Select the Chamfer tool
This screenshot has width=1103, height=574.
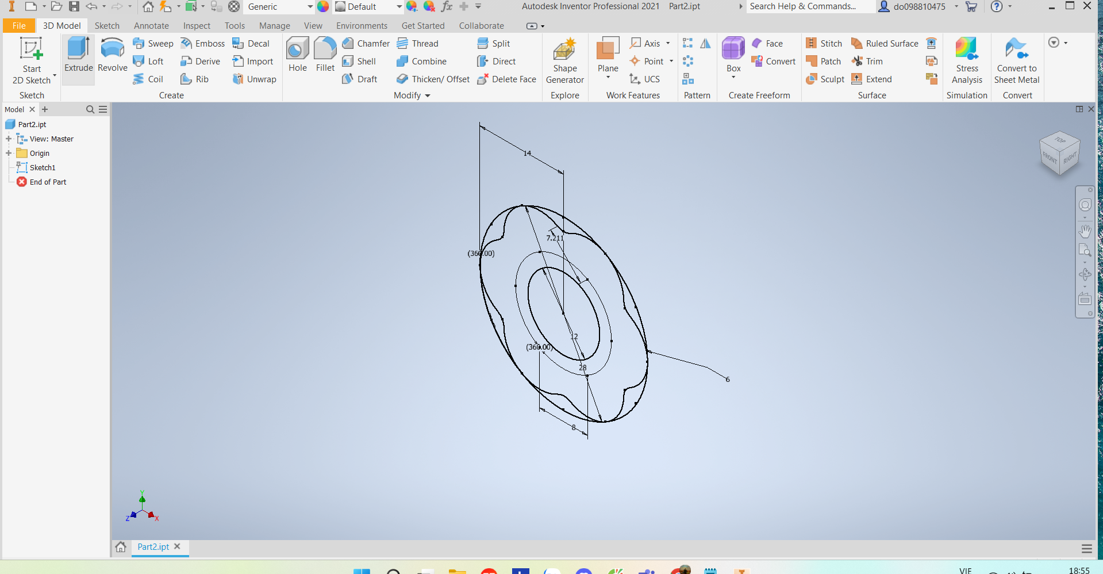(366, 44)
